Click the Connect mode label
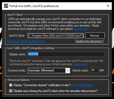Viewport: 114px width, 99px height. [17, 70]
